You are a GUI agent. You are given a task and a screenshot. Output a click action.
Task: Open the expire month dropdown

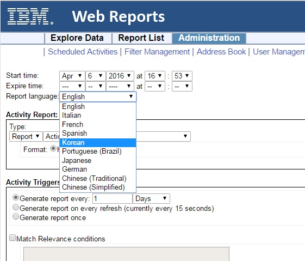(x=72, y=86)
